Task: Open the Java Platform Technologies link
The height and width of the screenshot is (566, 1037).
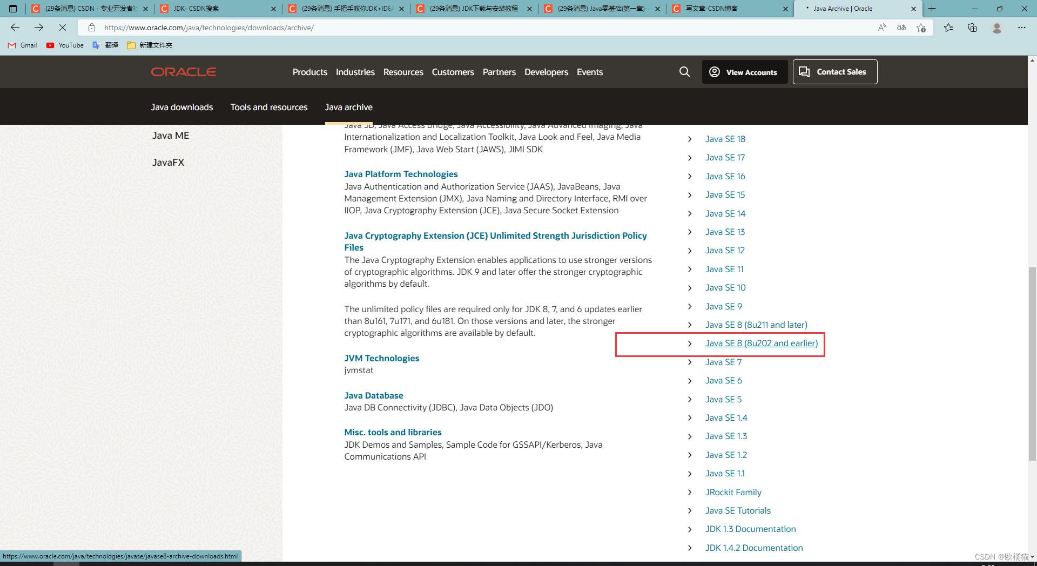Action: pos(401,174)
